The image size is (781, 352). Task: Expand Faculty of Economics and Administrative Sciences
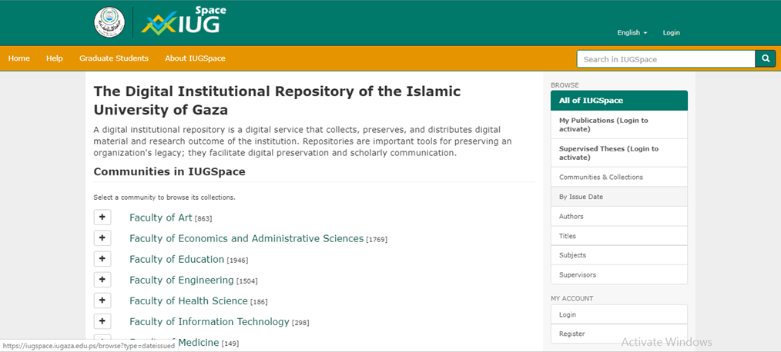(x=102, y=238)
